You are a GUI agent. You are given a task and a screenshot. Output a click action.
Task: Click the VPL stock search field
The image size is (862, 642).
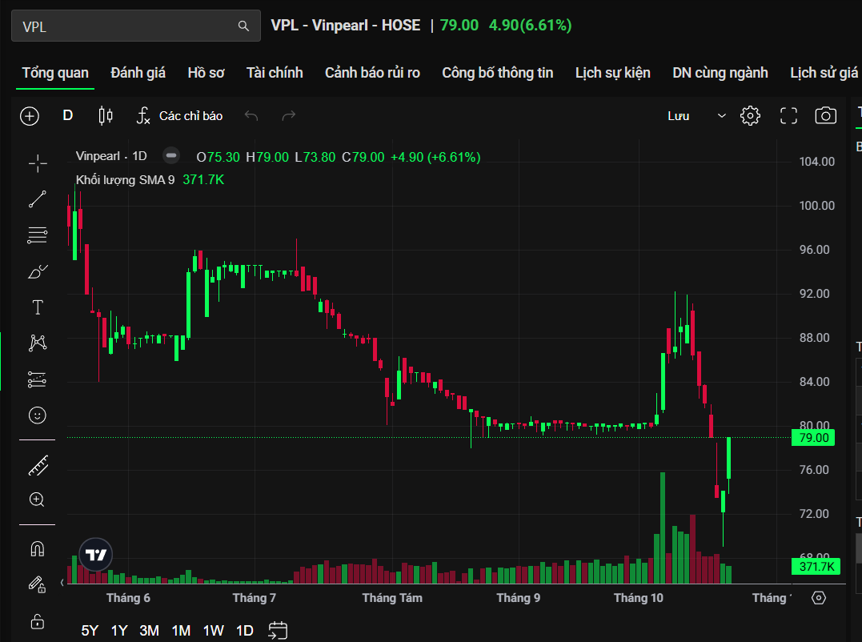pos(128,26)
